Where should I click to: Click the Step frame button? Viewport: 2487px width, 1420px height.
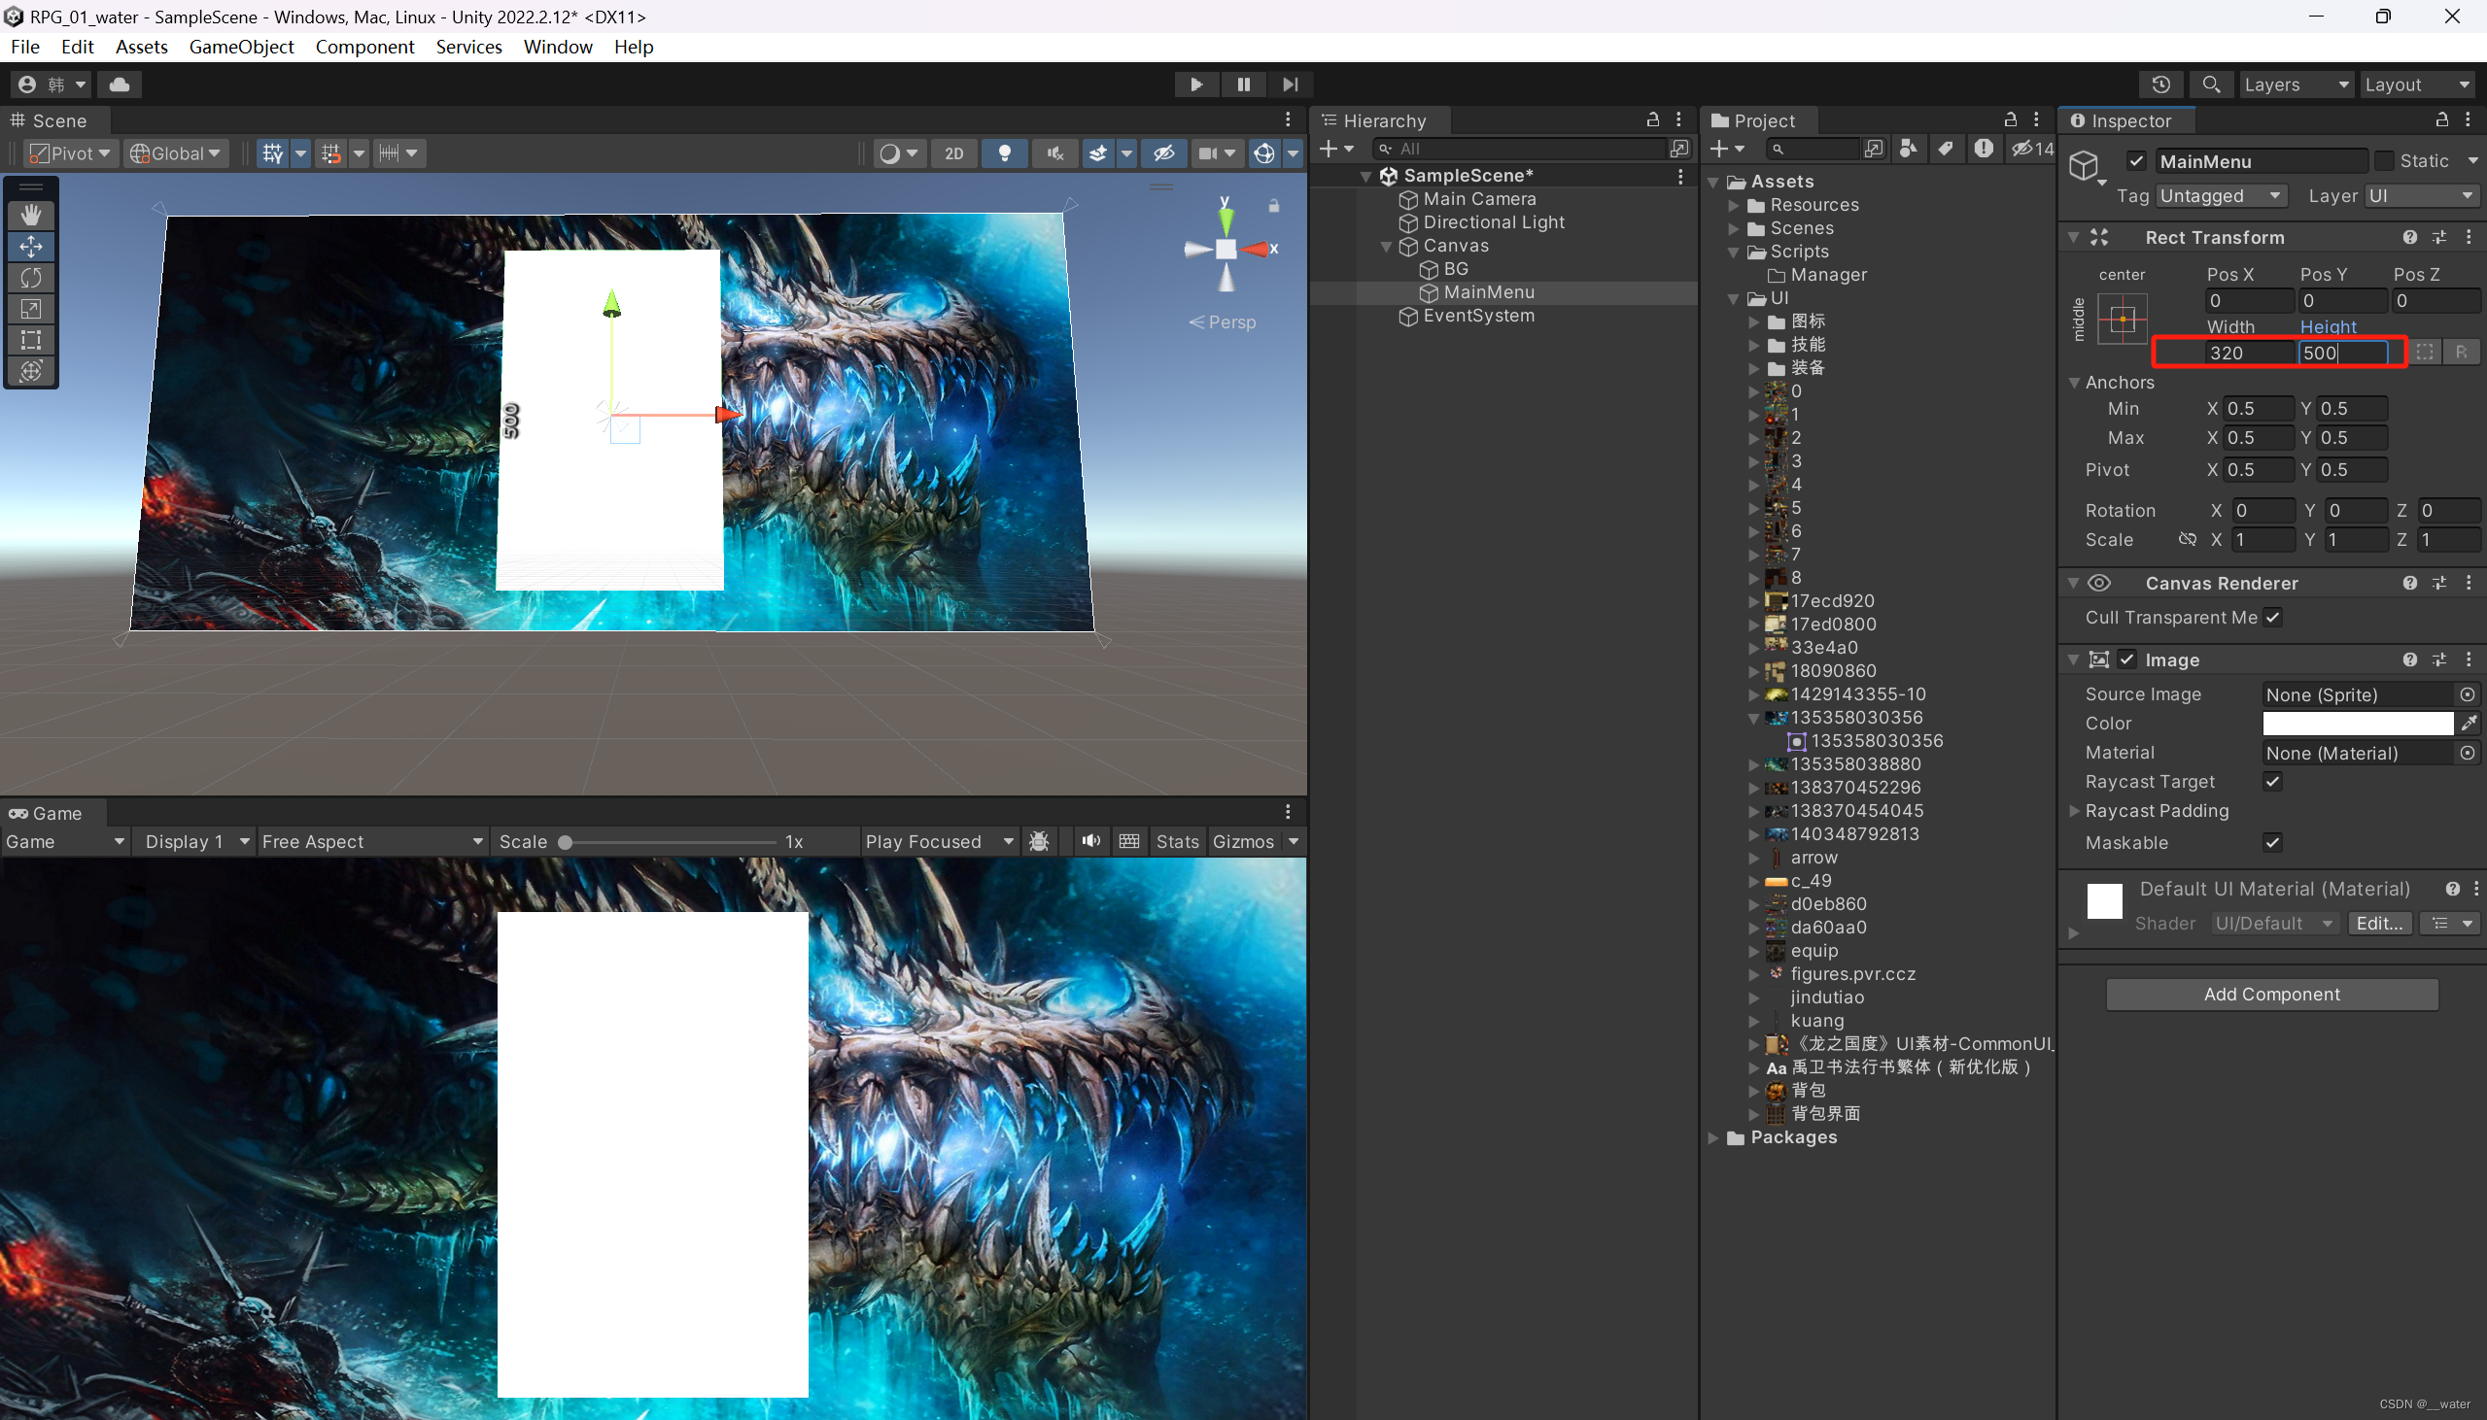pyautogui.click(x=1290, y=84)
